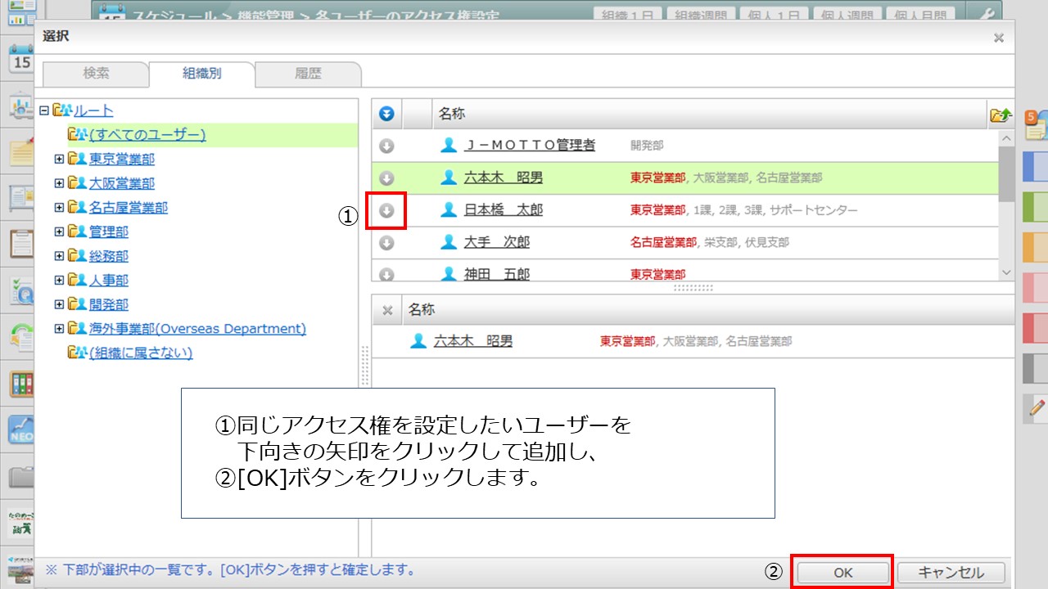Expand the 大阪営業部 tree node
1048x589 pixels.
(x=59, y=183)
